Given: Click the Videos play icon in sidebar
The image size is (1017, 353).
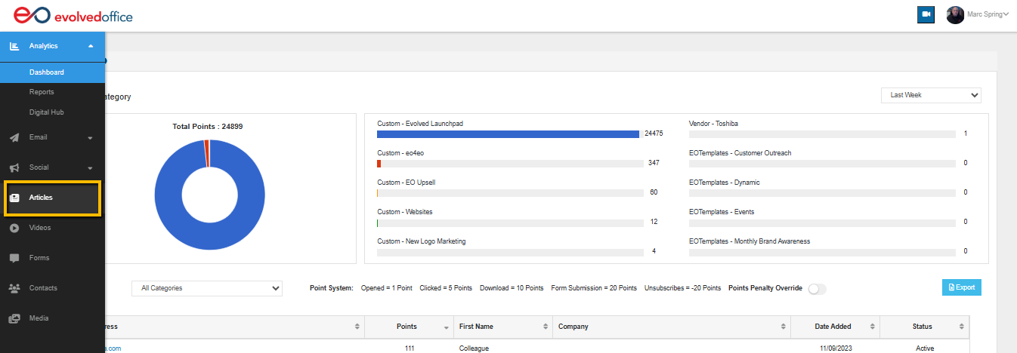Looking at the screenshot, I should pyautogui.click(x=14, y=228).
